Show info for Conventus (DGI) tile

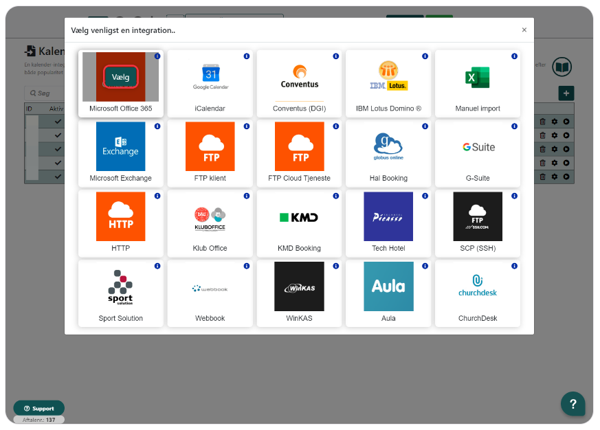[x=335, y=56]
